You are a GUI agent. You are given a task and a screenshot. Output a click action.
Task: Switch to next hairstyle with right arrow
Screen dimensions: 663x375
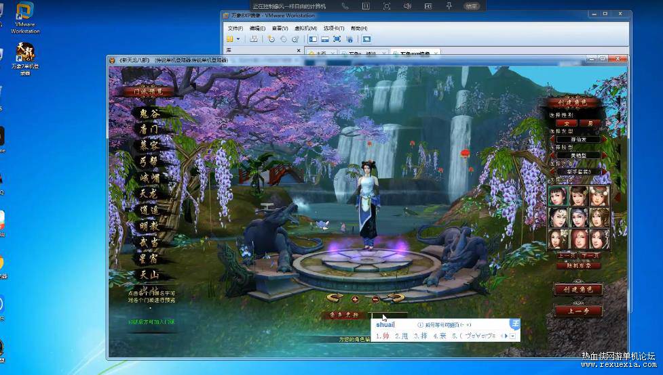(x=604, y=139)
